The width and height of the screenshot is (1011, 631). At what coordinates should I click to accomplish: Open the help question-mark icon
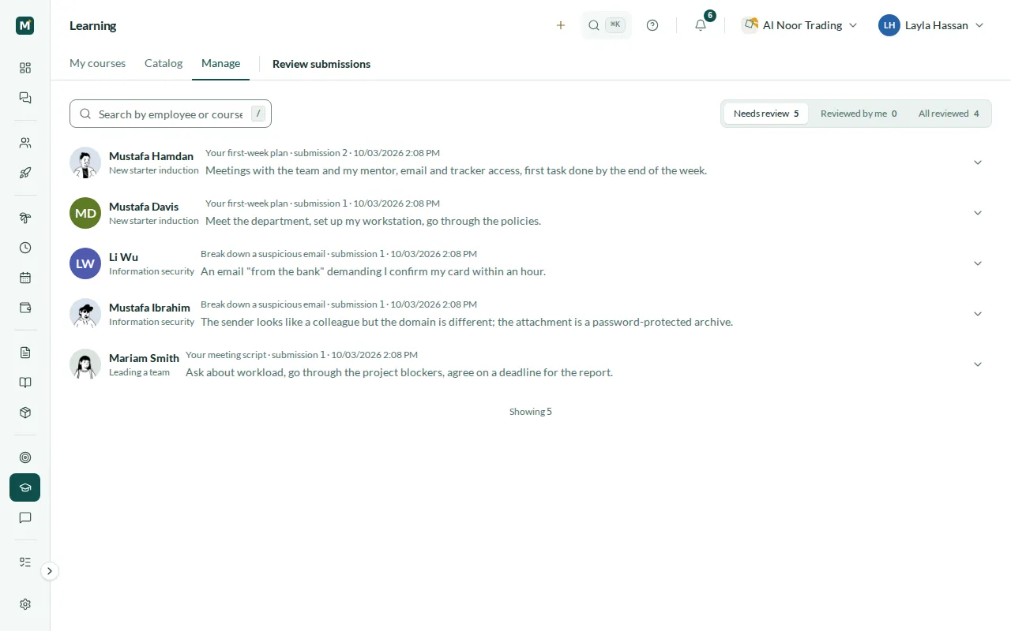coord(652,25)
